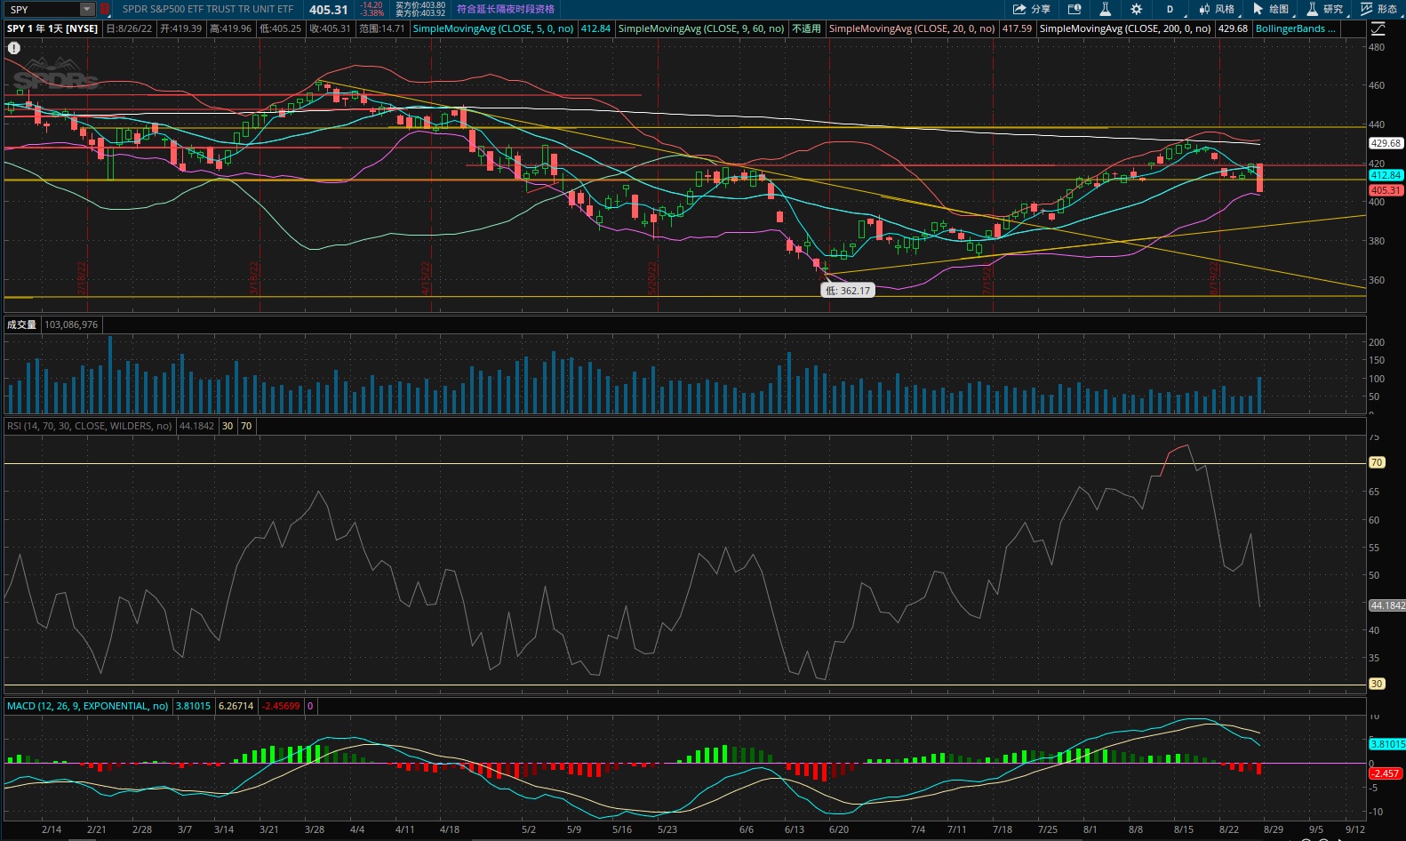Click the BollingerBands study label

(x=1295, y=28)
